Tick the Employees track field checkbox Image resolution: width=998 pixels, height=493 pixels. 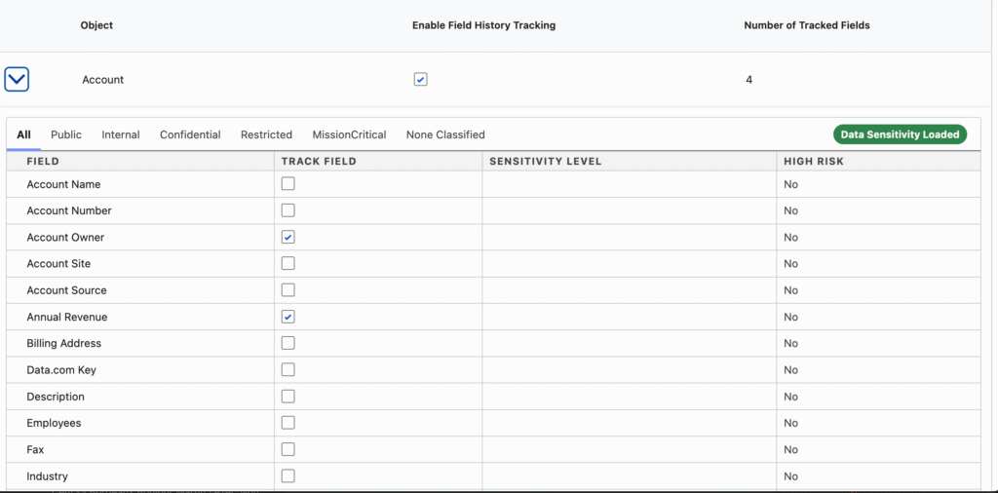click(x=288, y=423)
